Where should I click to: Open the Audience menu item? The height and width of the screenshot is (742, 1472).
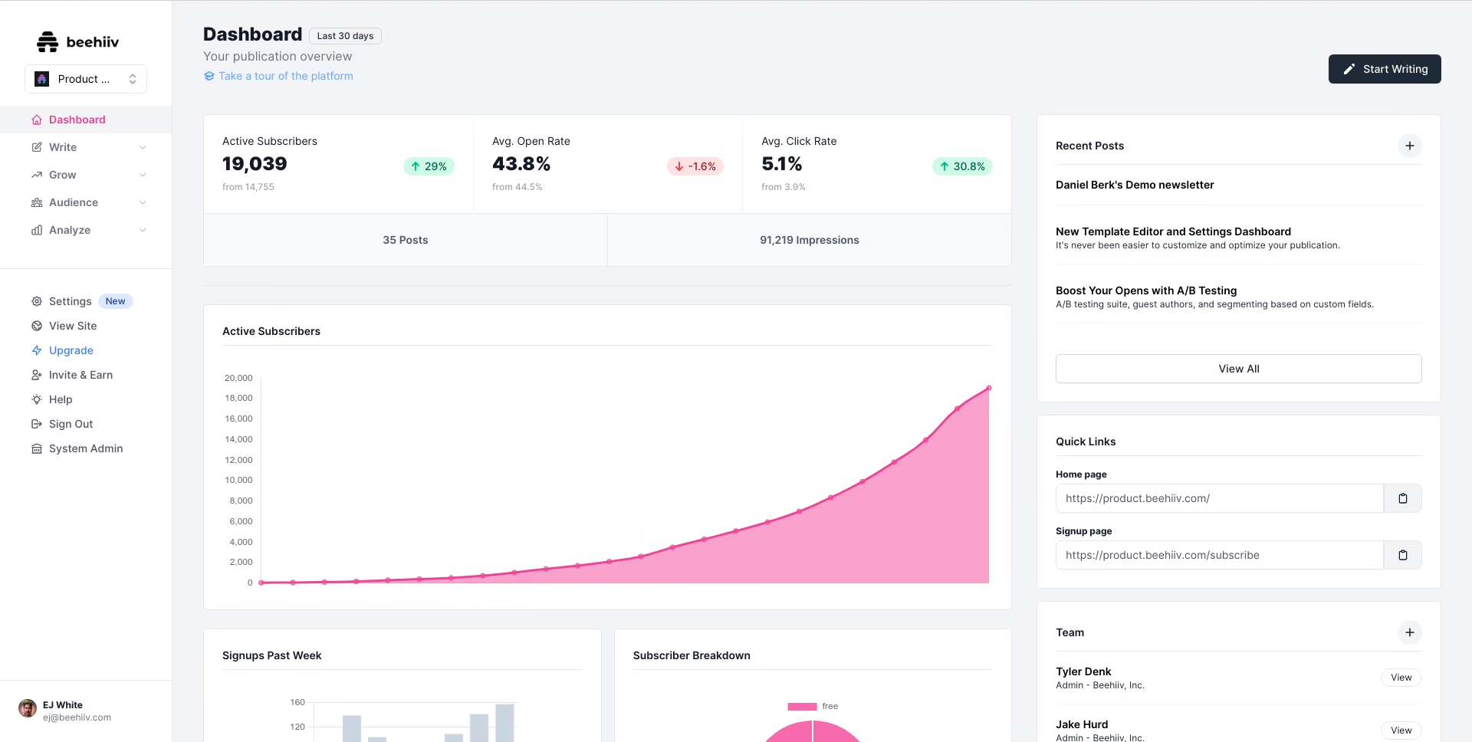74,202
